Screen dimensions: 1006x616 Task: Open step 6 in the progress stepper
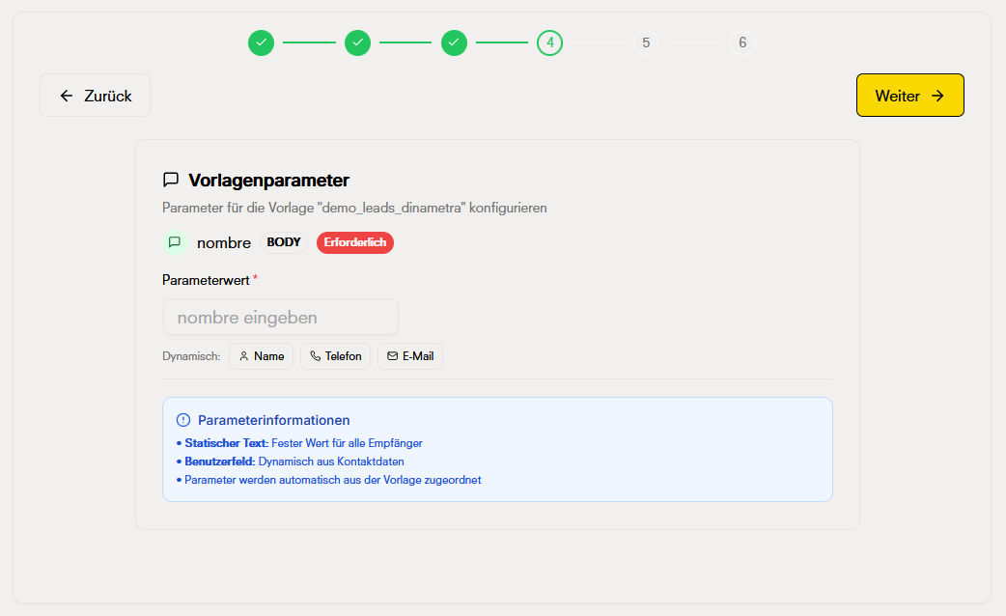741,42
